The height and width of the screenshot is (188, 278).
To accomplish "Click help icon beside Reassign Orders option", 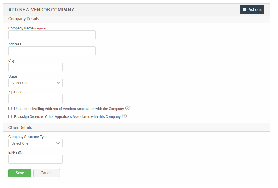I will coord(124,116).
